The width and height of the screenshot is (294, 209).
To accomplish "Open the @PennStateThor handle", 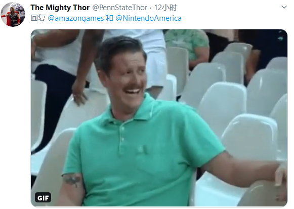I will tap(119, 8).
